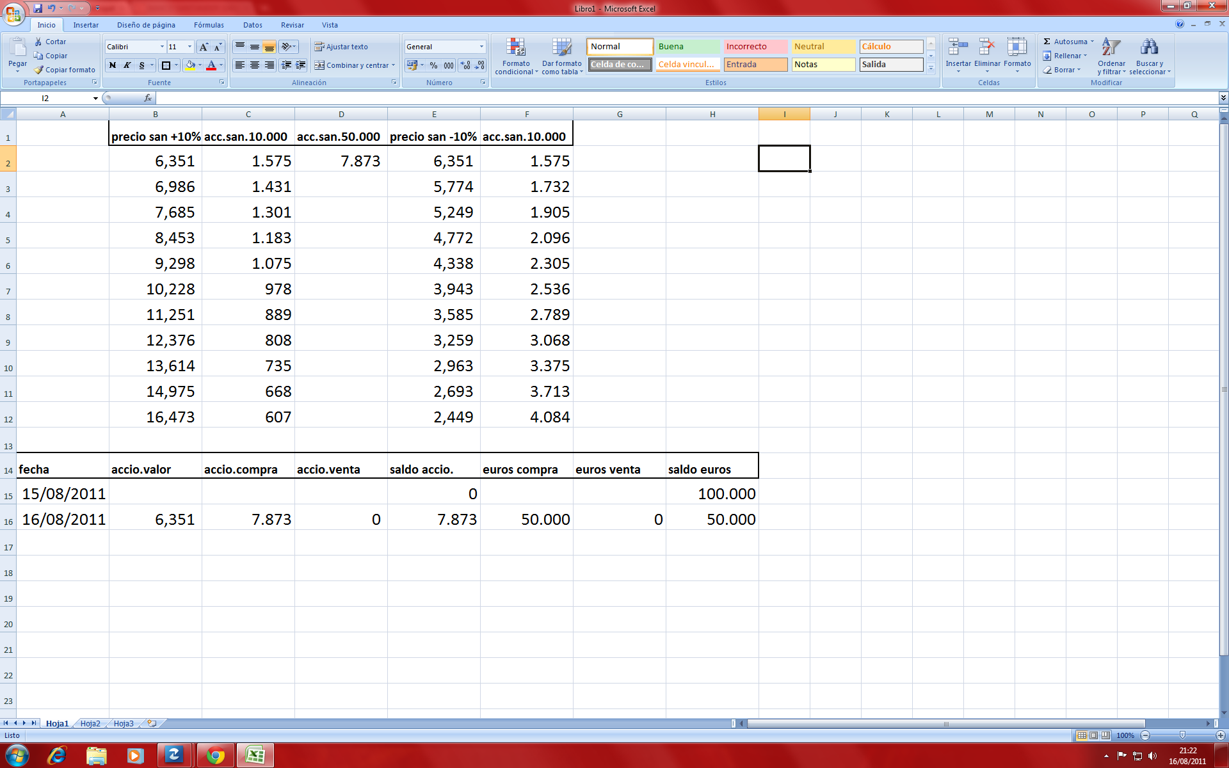Toggle Ajustar texto wrapping
This screenshot has height=768, width=1229.
[341, 47]
